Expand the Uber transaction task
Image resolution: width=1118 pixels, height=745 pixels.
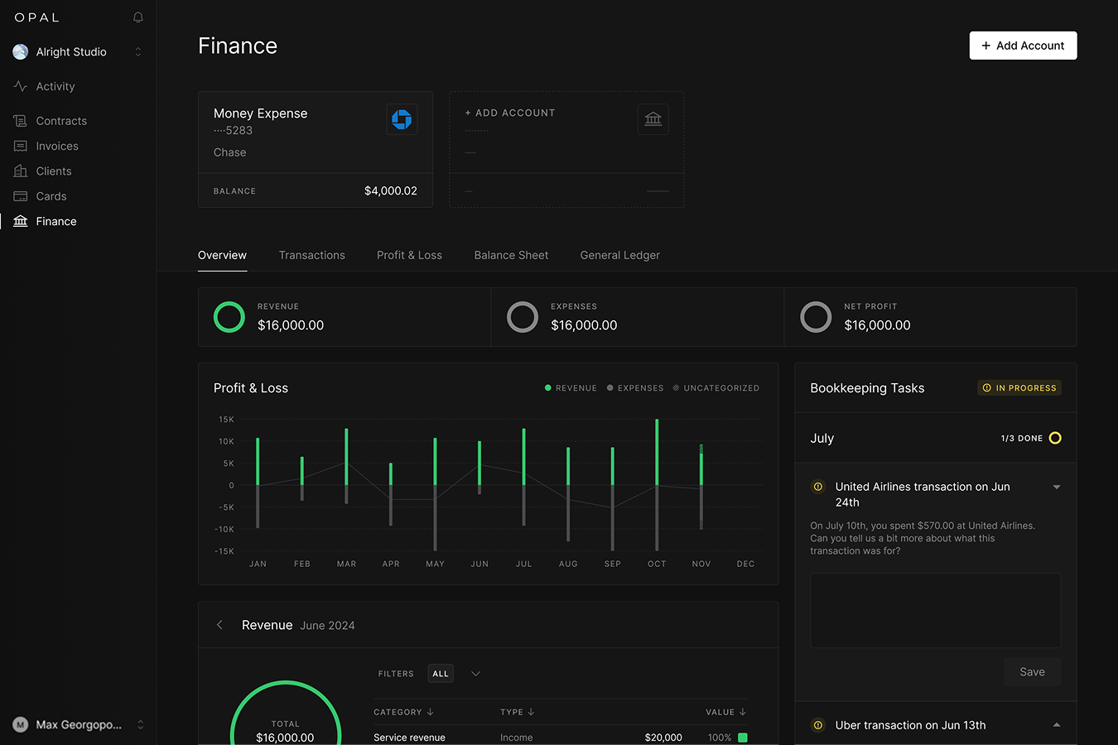pos(1057,725)
